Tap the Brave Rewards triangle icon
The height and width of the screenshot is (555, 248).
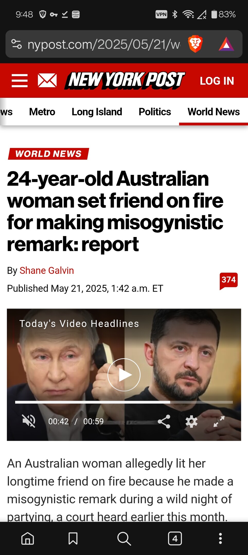point(226,44)
